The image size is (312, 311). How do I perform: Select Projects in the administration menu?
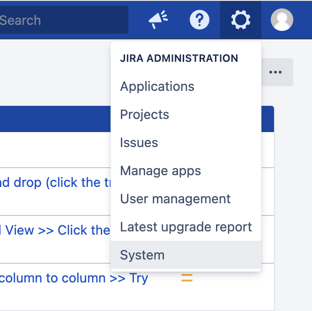click(186, 114)
